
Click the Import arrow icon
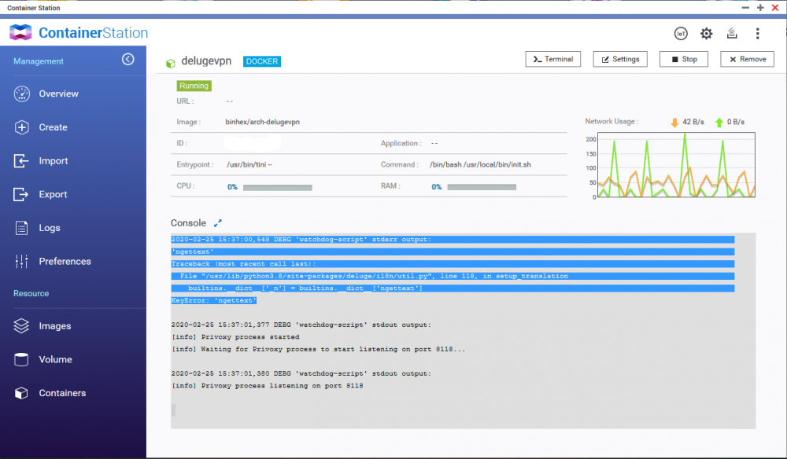click(21, 161)
